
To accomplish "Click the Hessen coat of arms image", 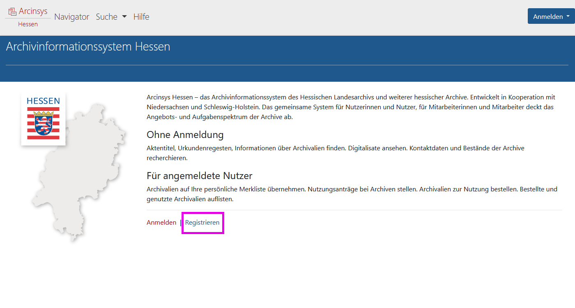I will [43, 119].
